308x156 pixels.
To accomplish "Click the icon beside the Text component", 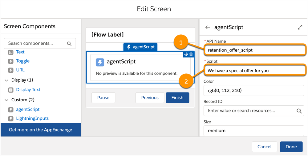I will pyautogui.click(x=10, y=52).
